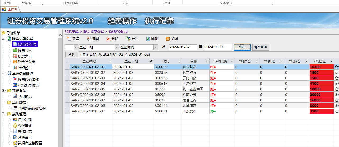The image size is (339, 147).
Task: Click the 查询 button
Action: (x=242, y=47)
